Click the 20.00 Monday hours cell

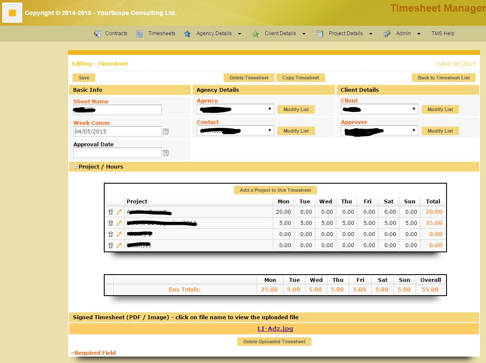[283, 212]
